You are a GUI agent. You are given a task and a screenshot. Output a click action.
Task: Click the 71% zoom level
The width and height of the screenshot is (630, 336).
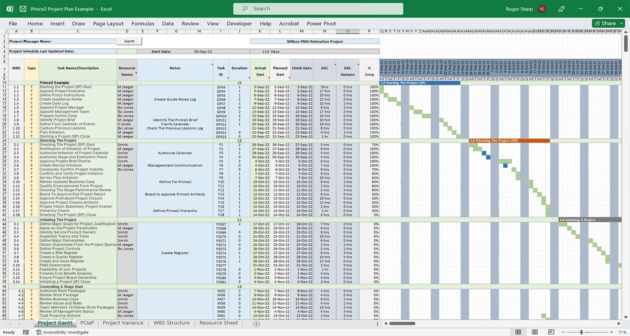(x=622, y=332)
